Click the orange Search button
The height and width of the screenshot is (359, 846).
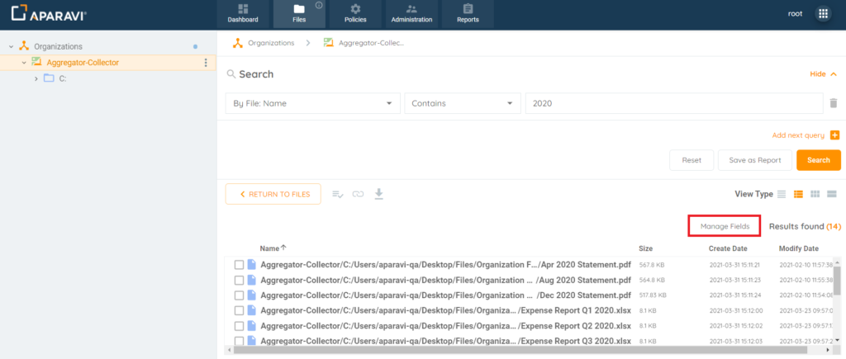818,160
